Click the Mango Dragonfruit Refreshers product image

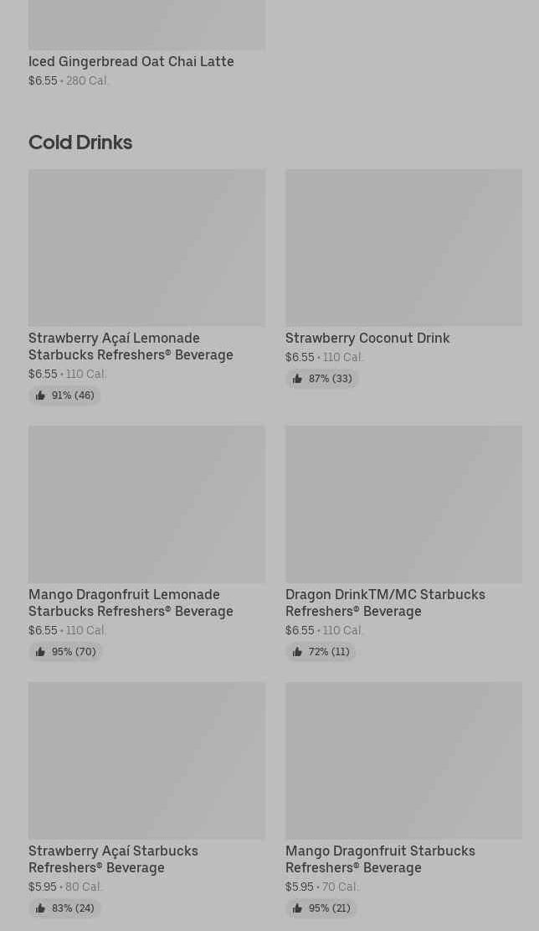(x=403, y=760)
